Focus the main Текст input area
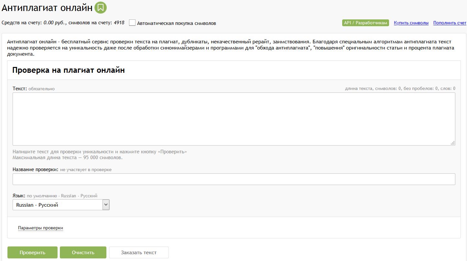Viewport: 467px width, 261px height. click(x=234, y=119)
